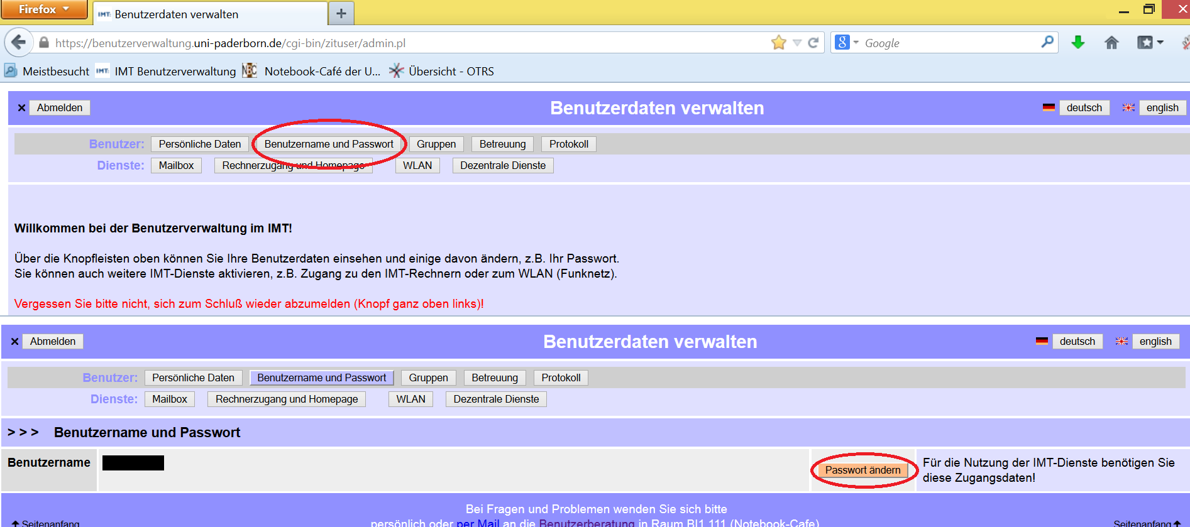Select the Benutzerdaten verwalten browser tab

pyautogui.click(x=211, y=14)
